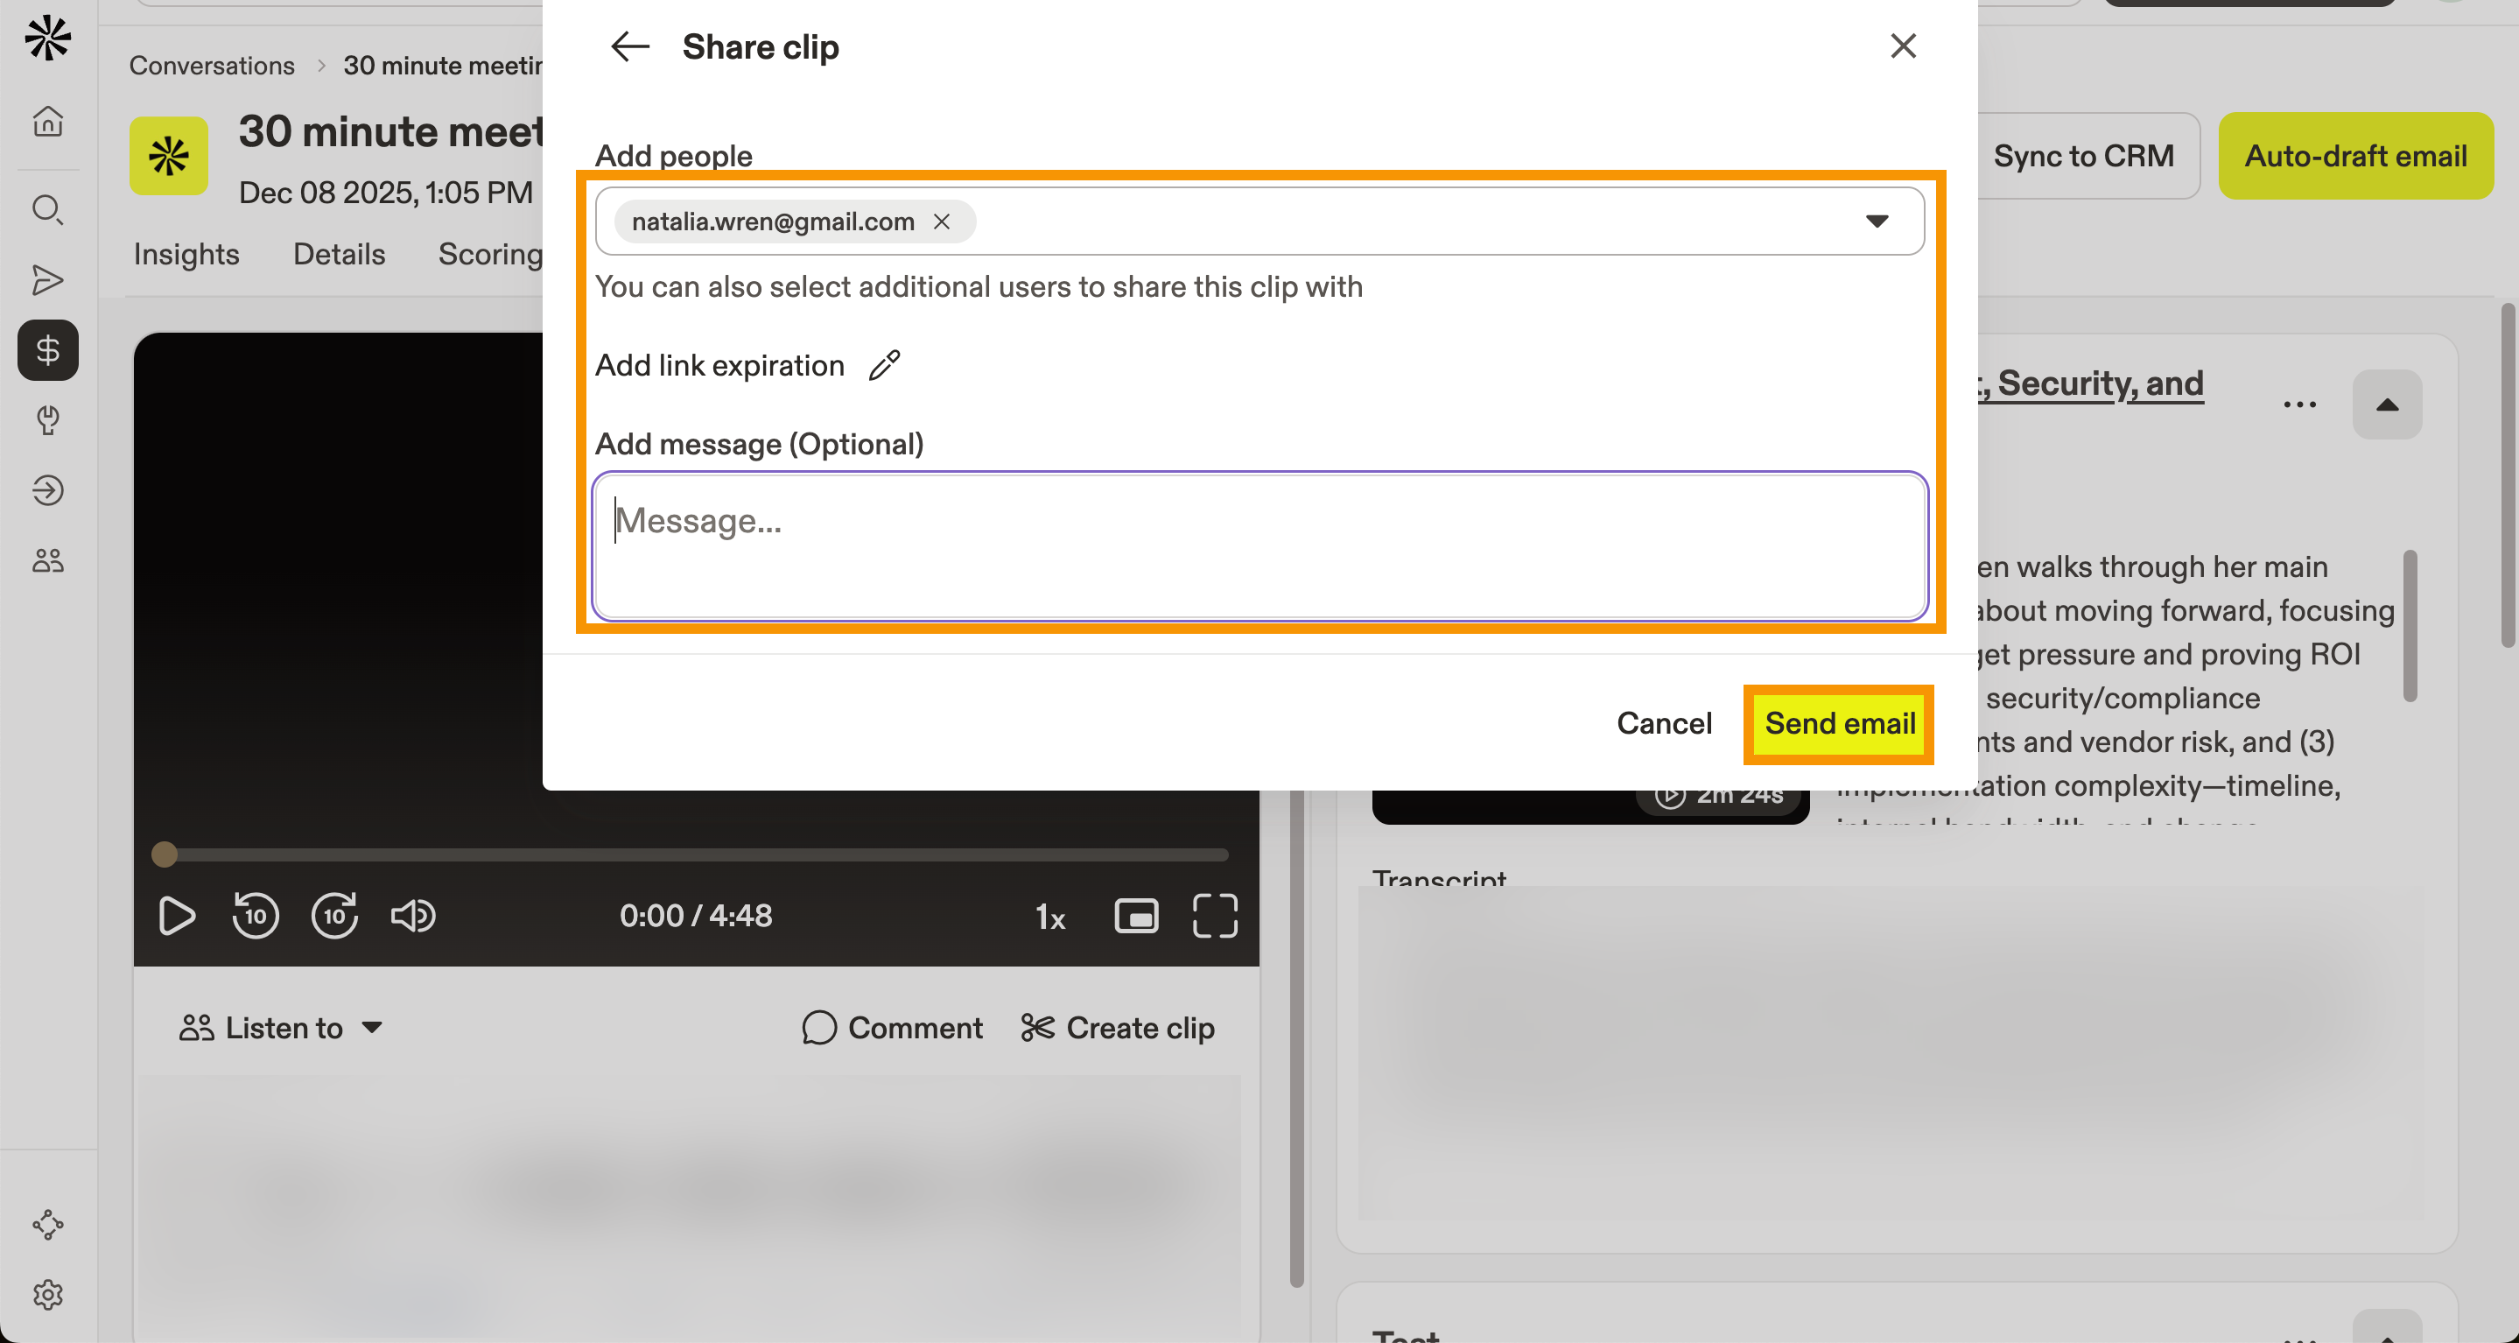Open the Add people dropdown
Viewport: 2519px width, 1343px height.
1877,221
